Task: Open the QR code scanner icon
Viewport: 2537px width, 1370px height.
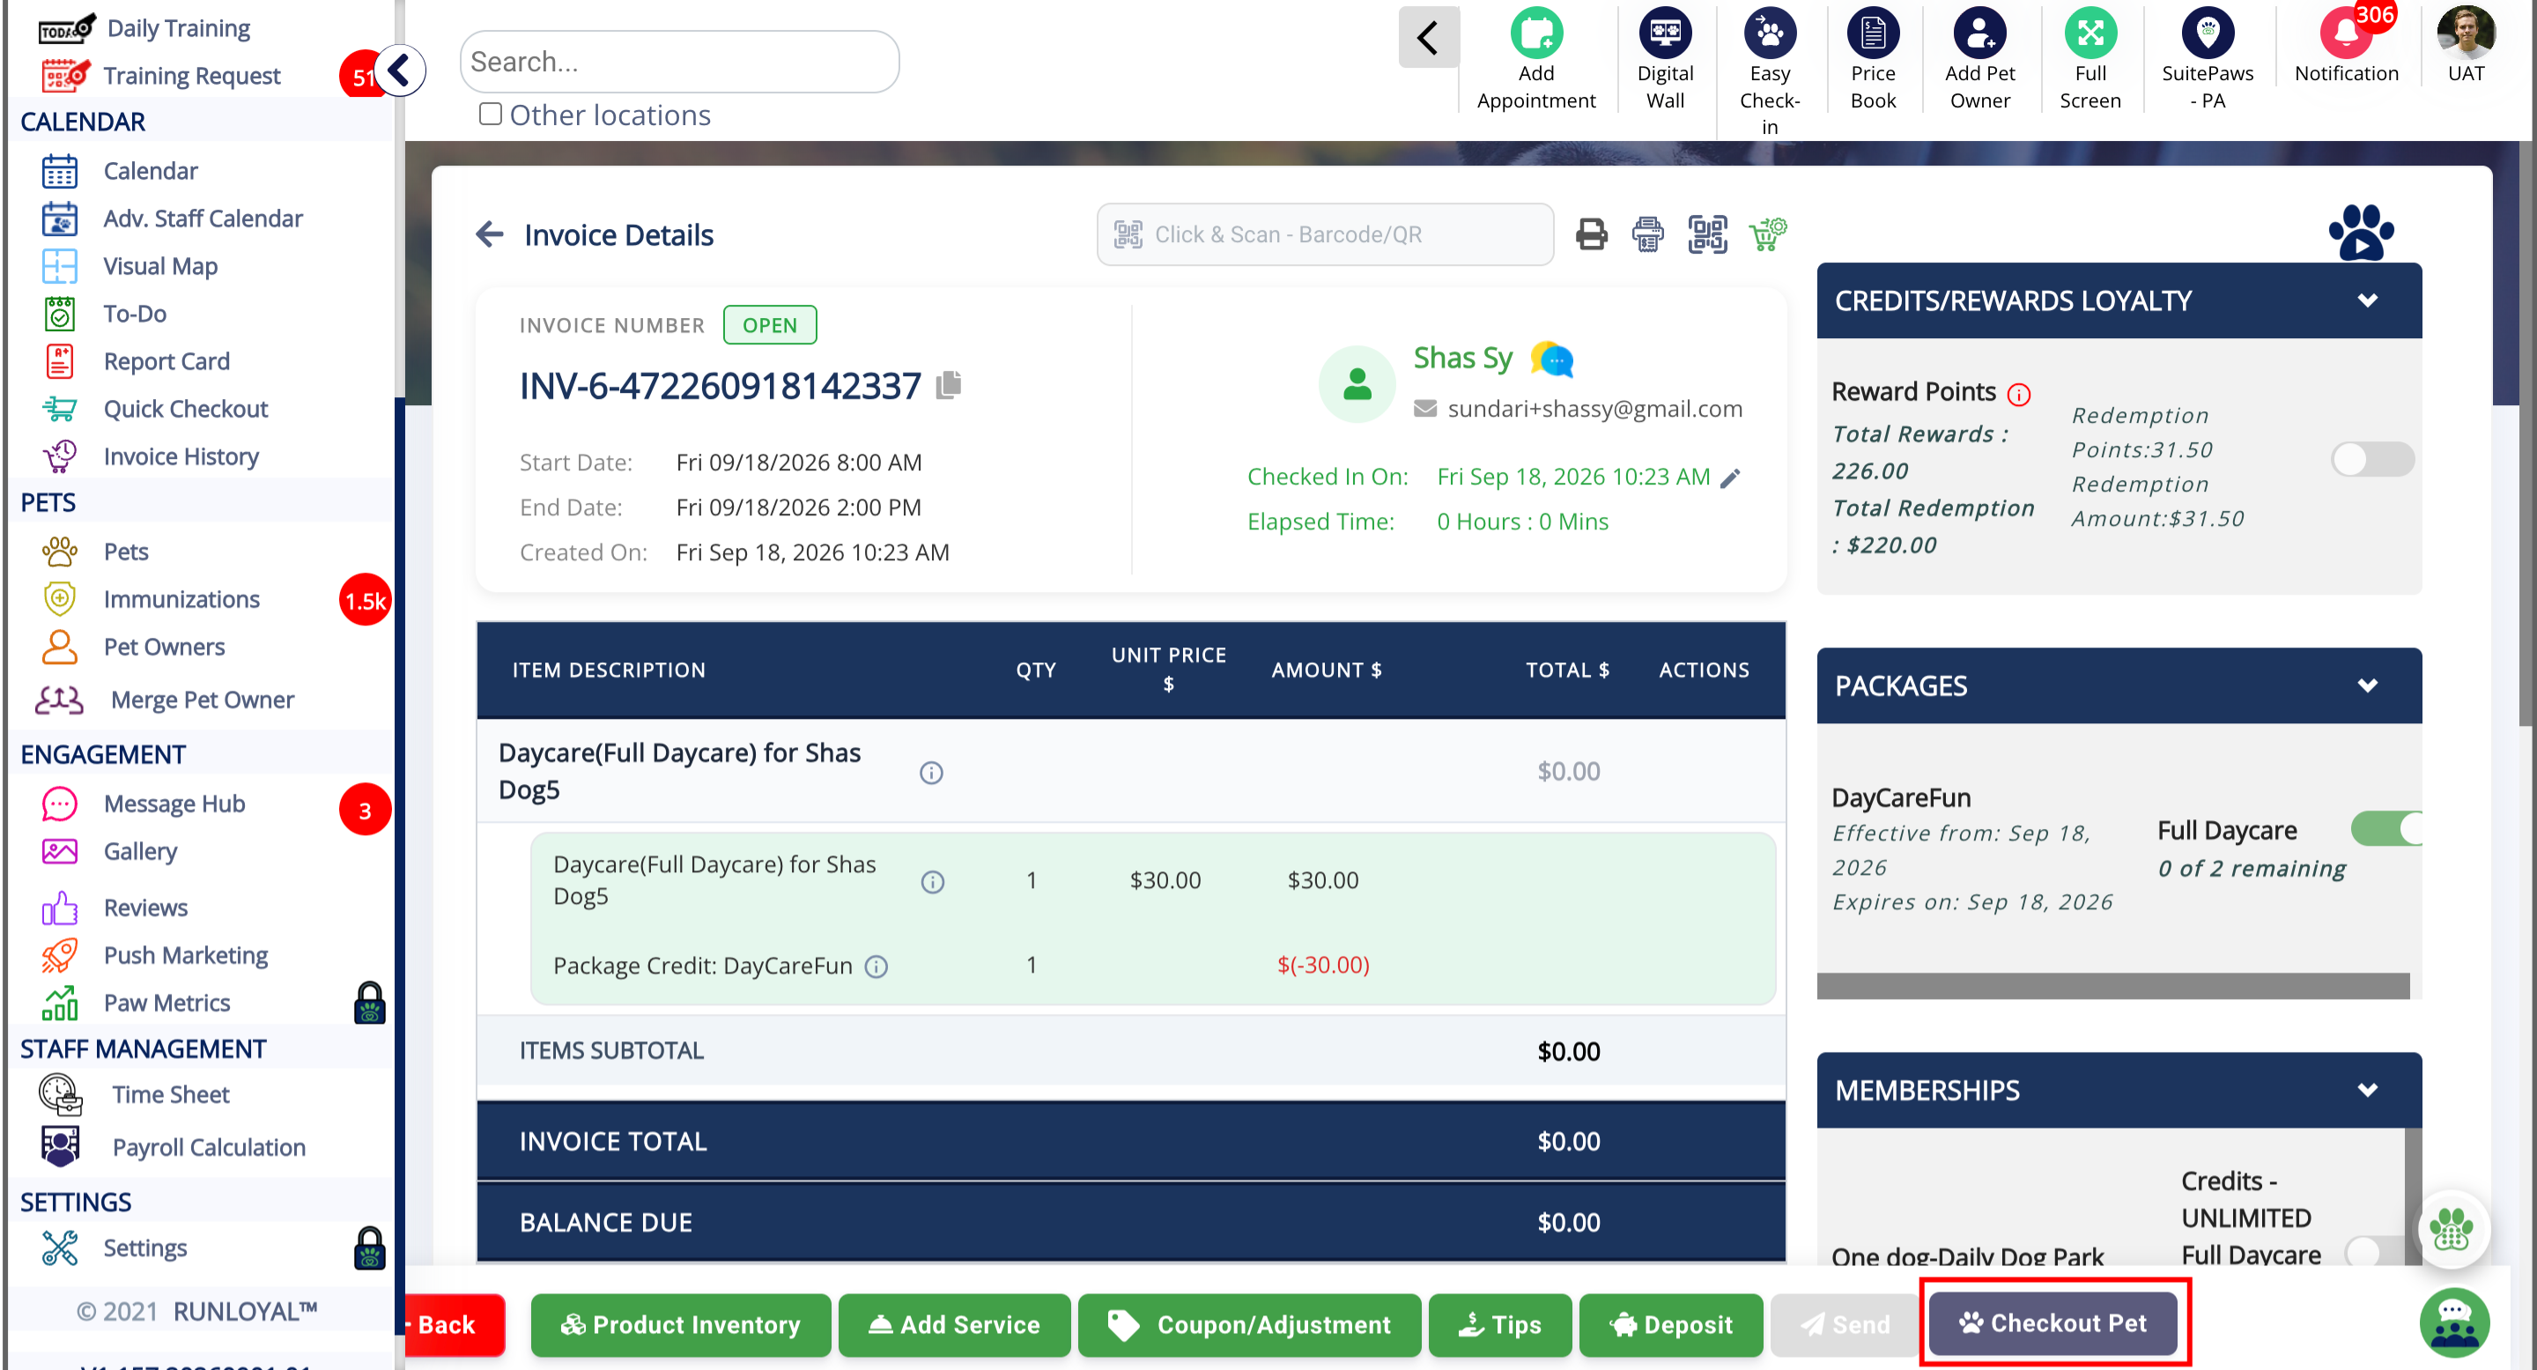Action: click(x=1708, y=234)
